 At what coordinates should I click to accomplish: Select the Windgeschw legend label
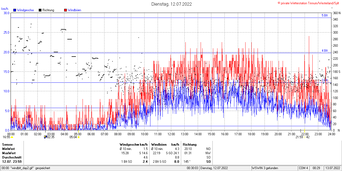tap(25, 10)
